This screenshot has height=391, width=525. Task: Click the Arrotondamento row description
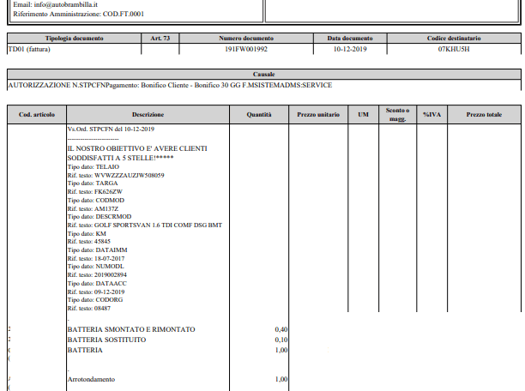click(90, 379)
